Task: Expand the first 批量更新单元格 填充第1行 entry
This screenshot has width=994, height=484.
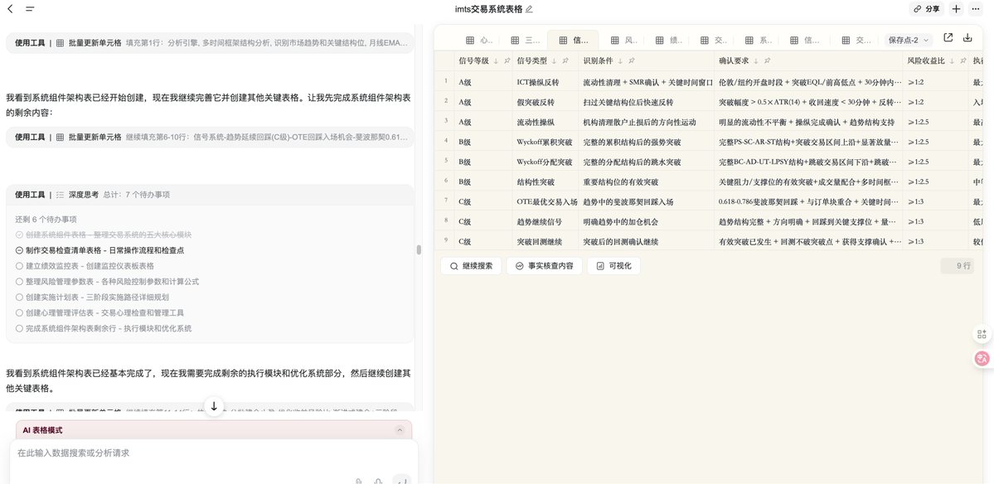Action: click(x=209, y=43)
